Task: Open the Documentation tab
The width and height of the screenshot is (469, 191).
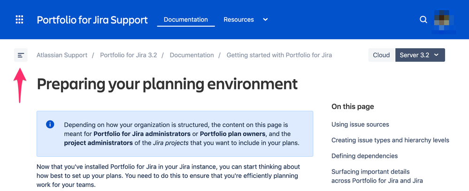Action: click(x=186, y=20)
